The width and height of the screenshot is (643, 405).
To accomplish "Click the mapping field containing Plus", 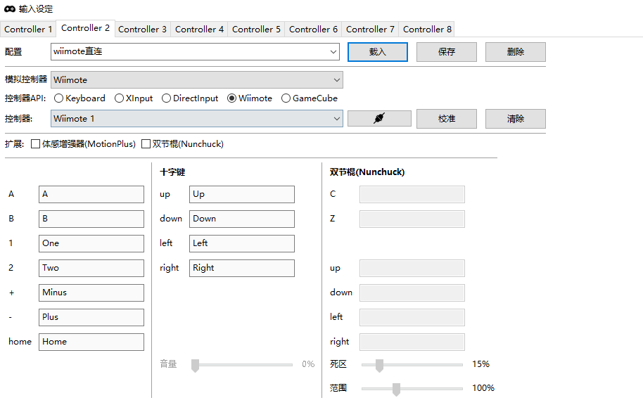I will (91, 317).
